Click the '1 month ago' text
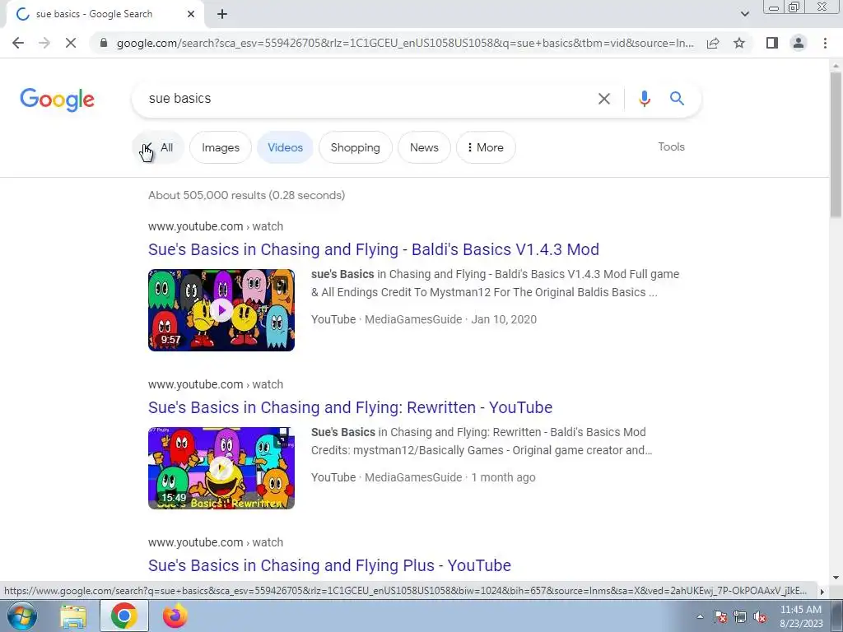The width and height of the screenshot is (843, 632). [x=503, y=477]
